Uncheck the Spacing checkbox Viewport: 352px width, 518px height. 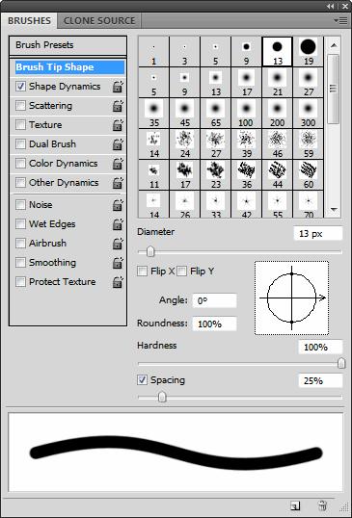[x=143, y=380]
